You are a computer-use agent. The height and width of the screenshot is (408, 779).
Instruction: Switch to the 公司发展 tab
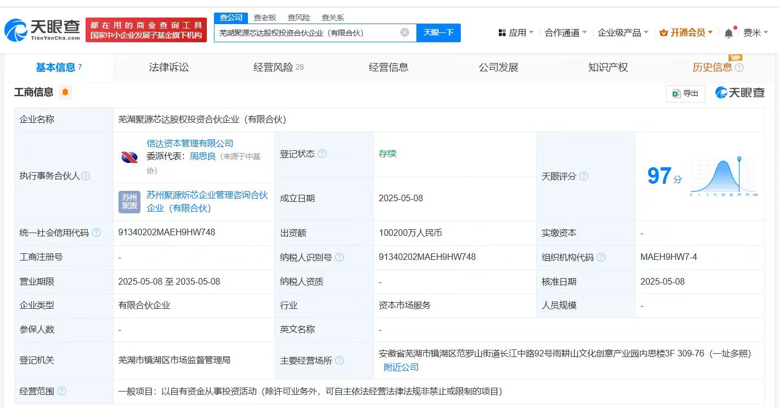(x=498, y=67)
